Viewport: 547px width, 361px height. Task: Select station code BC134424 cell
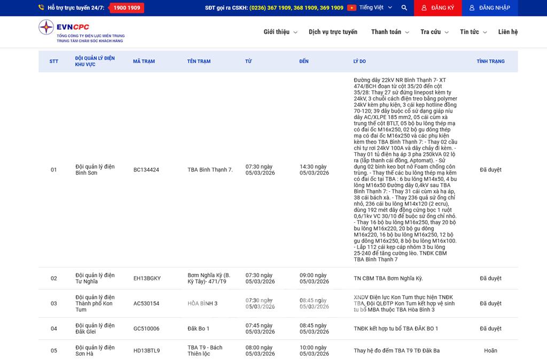pyautogui.click(x=146, y=170)
